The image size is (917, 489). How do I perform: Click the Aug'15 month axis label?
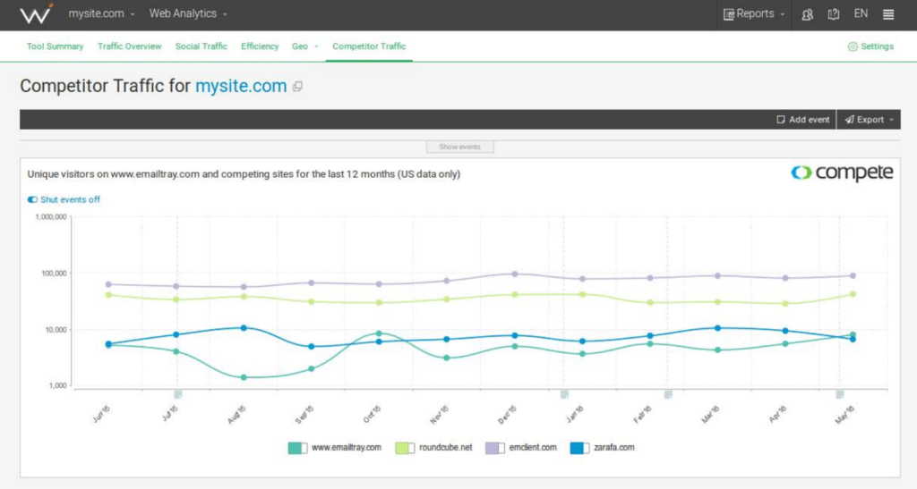point(236,415)
